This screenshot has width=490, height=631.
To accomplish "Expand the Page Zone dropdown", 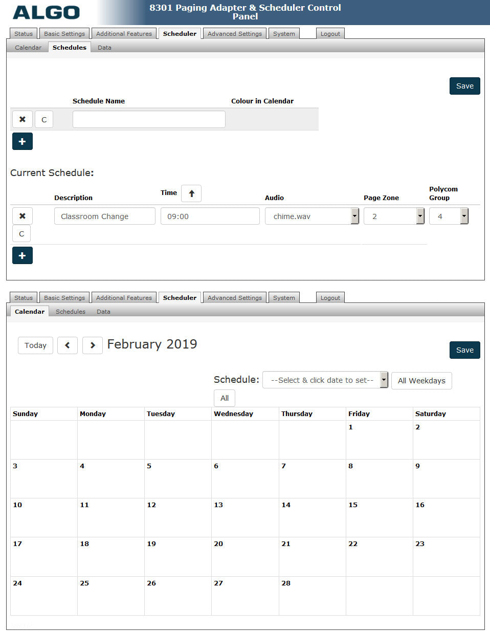I will 394,216.
